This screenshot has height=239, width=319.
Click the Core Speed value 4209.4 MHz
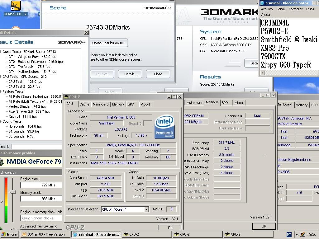(x=105, y=178)
